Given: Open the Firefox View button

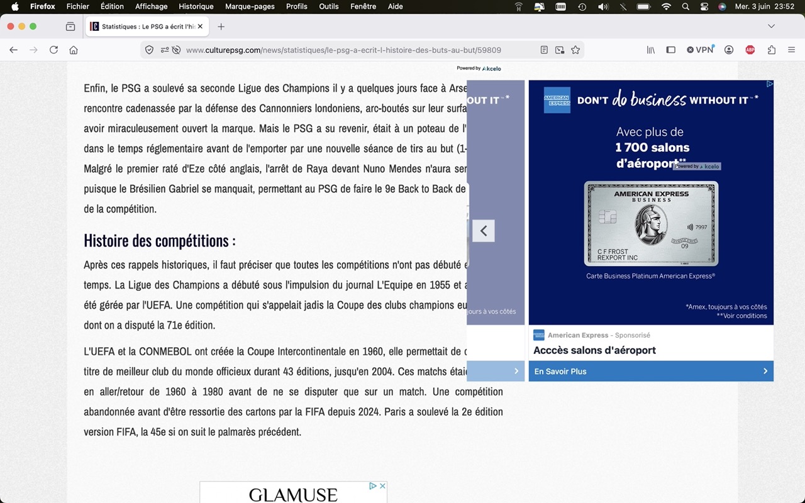Looking at the screenshot, I should click(70, 26).
